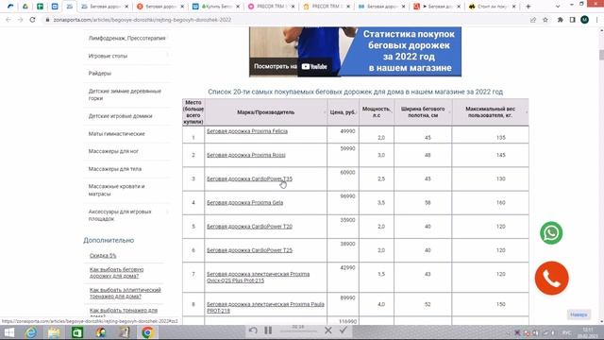The image size is (604, 340).
Task: Open Proxima Rossi treadmill link
Action: coord(246,155)
